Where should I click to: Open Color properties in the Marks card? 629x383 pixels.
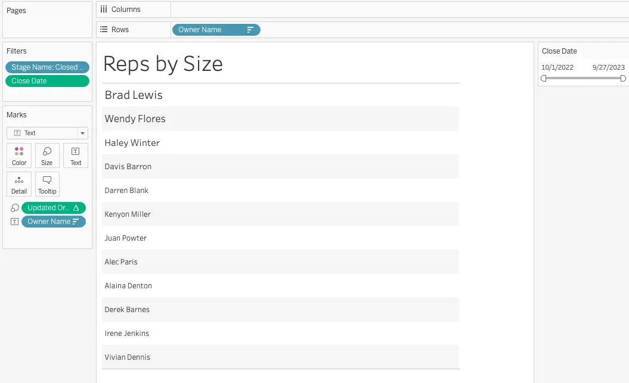coord(18,155)
